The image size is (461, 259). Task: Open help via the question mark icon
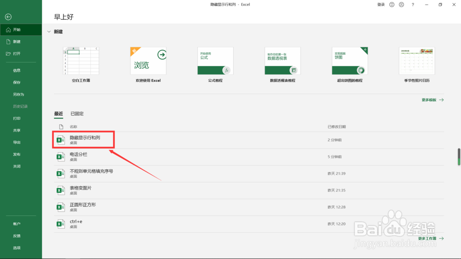click(413, 5)
